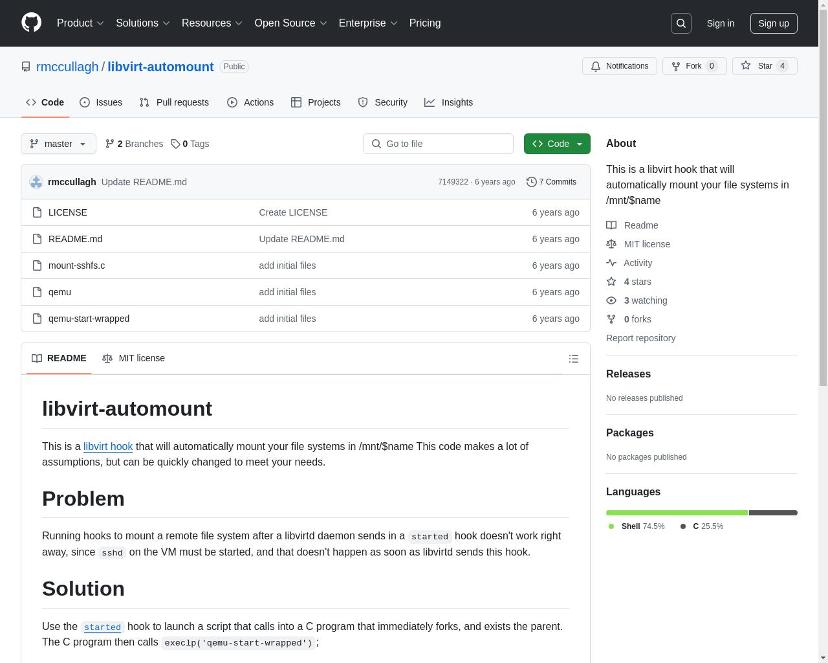Click the README.md file icon
Image resolution: width=828 pixels, height=663 pixels.
coord(37,239)
